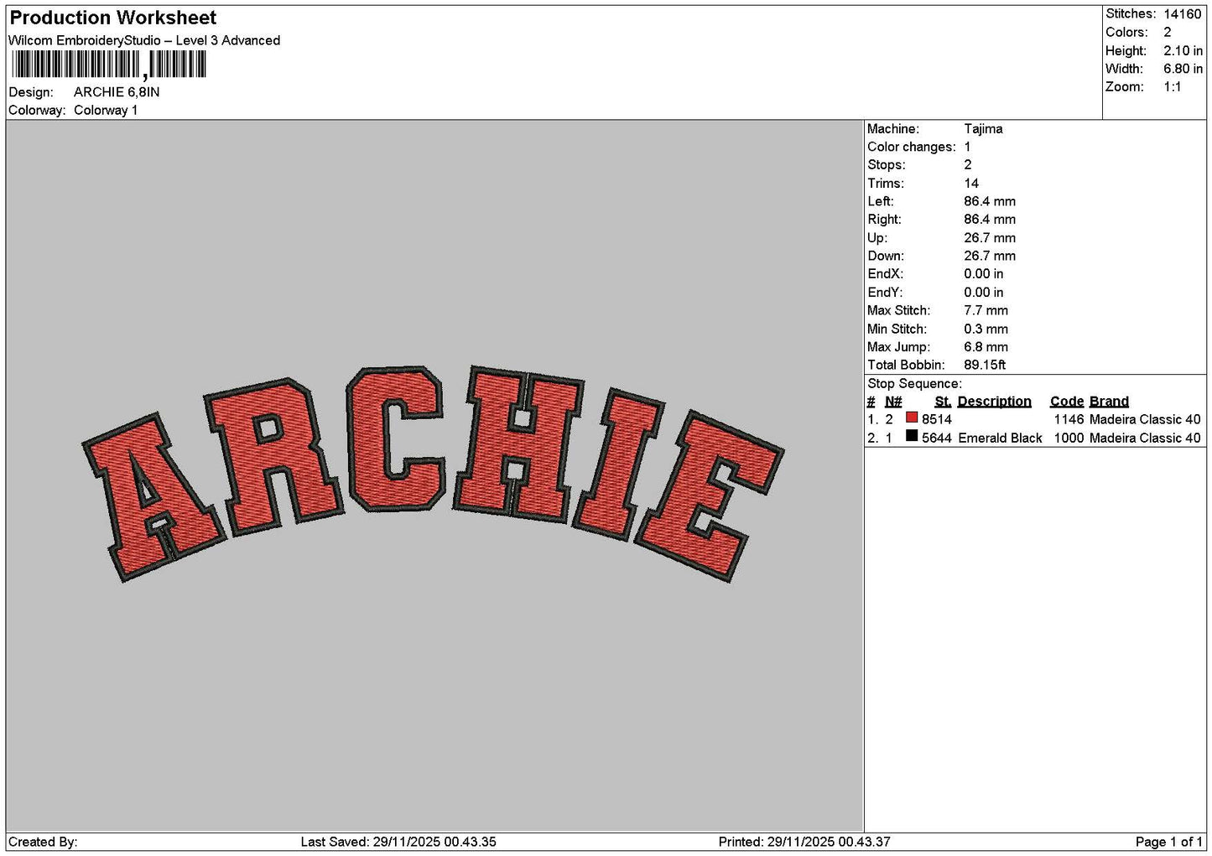Image resolution: width=1212 pixels, height=856 pixels.
Task: Click the "Code" column header
Action: 1067,402
